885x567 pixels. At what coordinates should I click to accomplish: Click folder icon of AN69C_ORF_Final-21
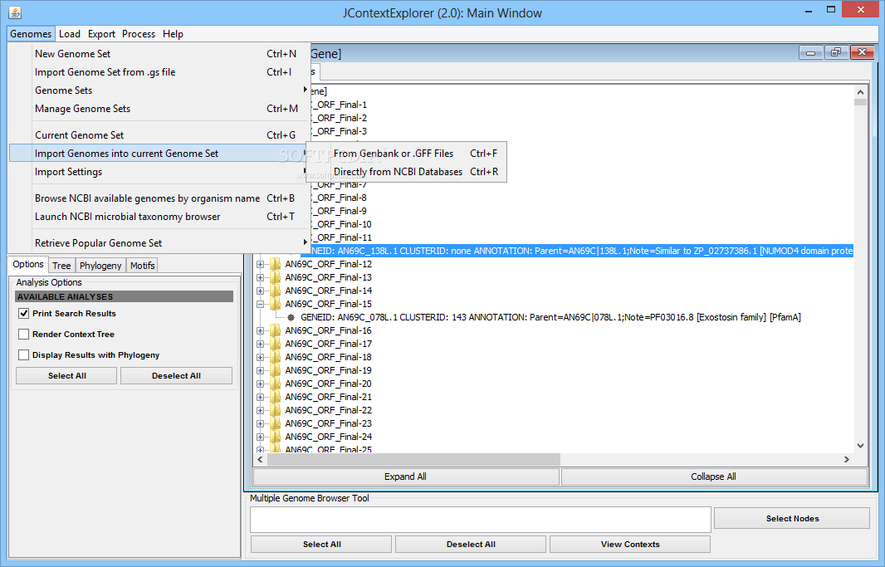[276, 397]
